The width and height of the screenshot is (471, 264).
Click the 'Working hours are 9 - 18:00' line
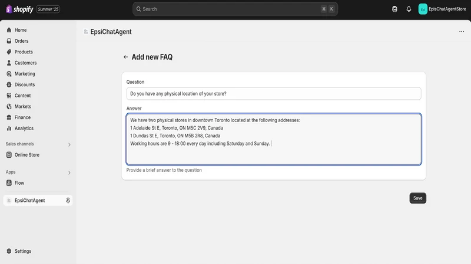(x=200, y=144)
